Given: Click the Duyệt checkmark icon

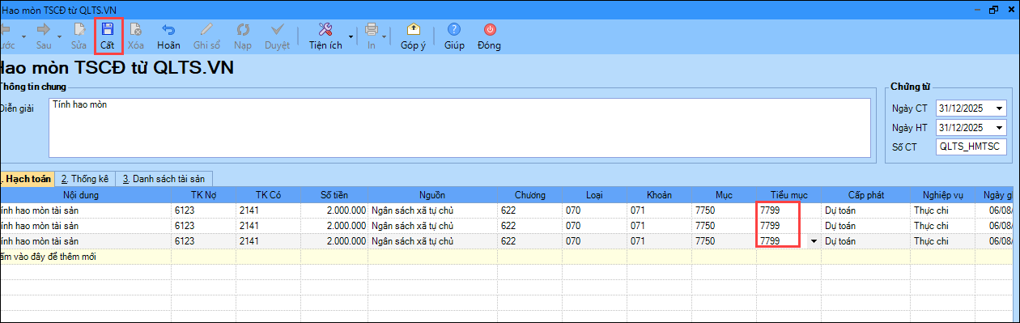Looking at the screenshot, I should pos(277,29).
